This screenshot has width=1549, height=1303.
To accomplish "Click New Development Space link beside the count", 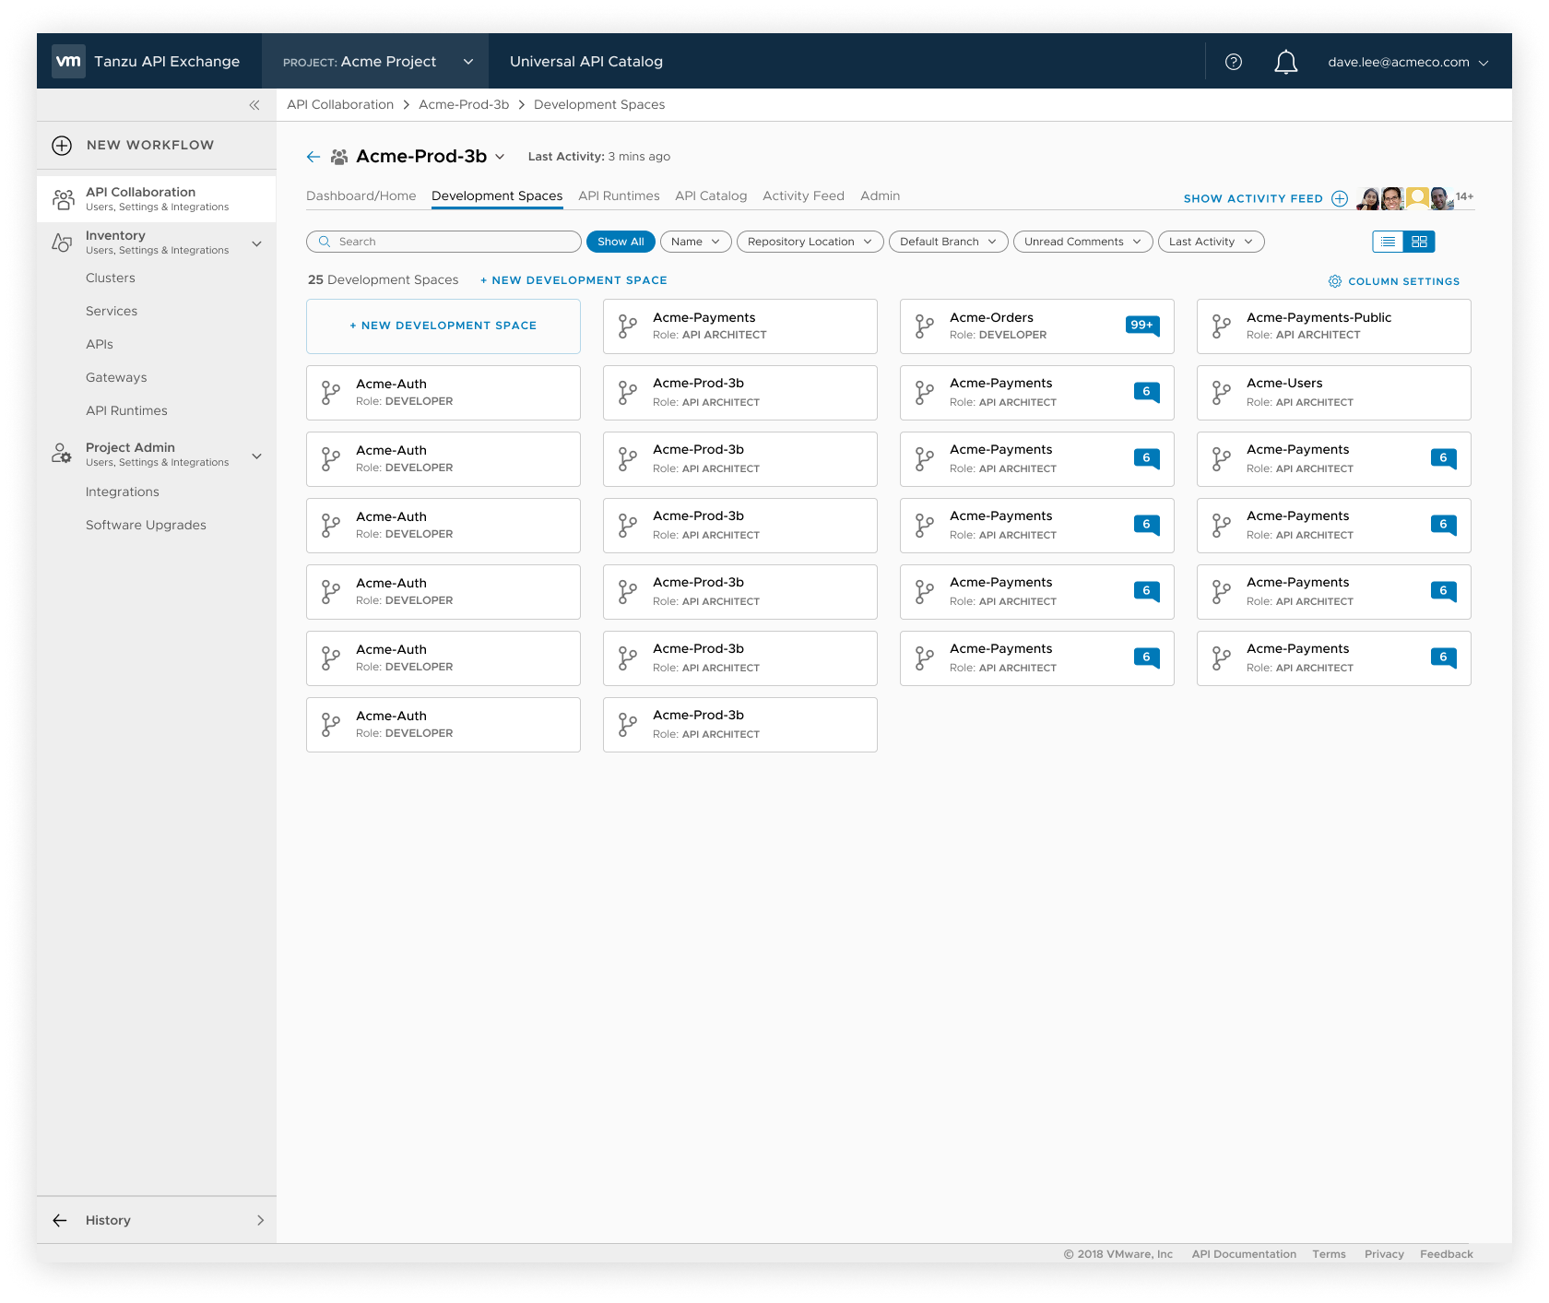I will coord(573,280).
